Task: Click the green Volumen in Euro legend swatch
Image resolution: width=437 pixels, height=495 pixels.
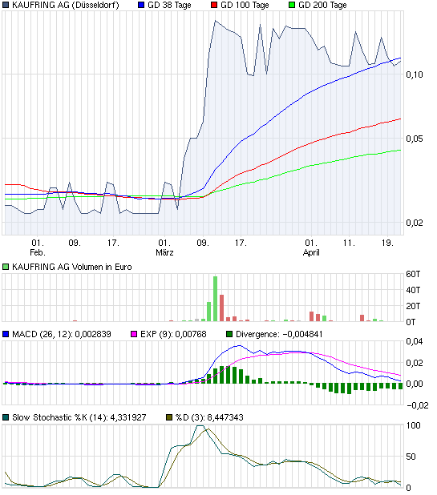Action: click(x=6, y=267)
